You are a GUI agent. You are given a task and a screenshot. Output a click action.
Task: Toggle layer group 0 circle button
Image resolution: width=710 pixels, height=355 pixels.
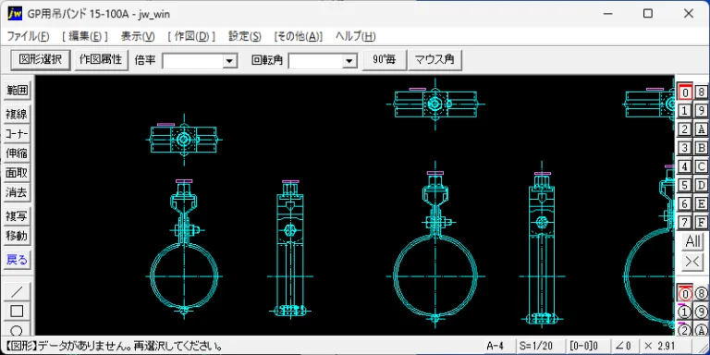[685, 294]
